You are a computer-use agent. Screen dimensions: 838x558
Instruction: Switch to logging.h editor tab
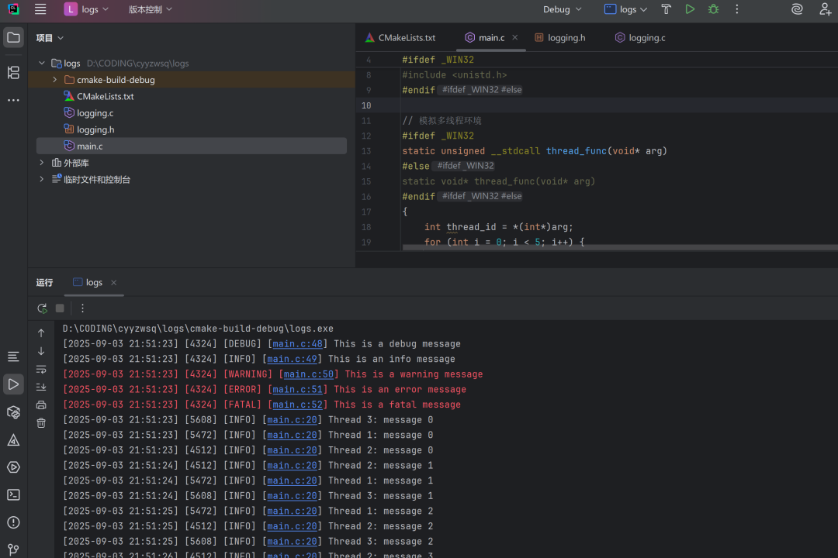click(560, 38)
